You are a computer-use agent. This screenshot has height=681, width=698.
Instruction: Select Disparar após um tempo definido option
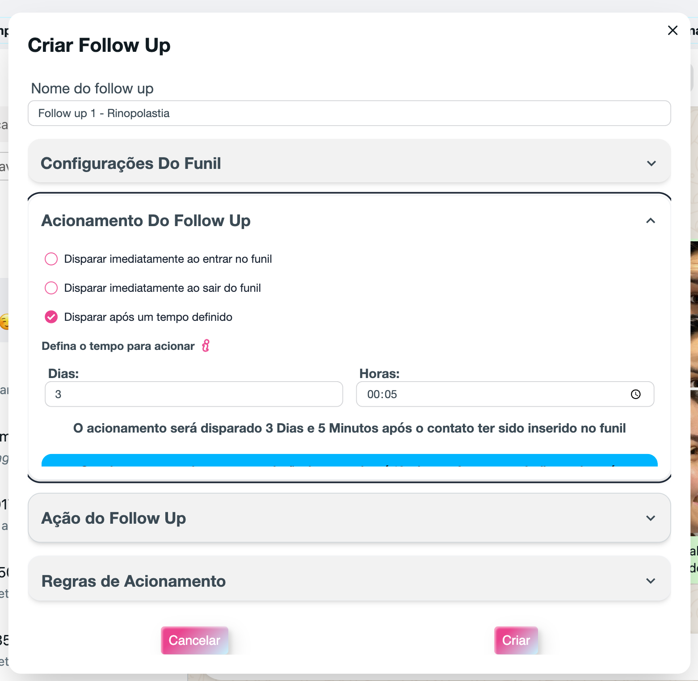click(51, 317)
